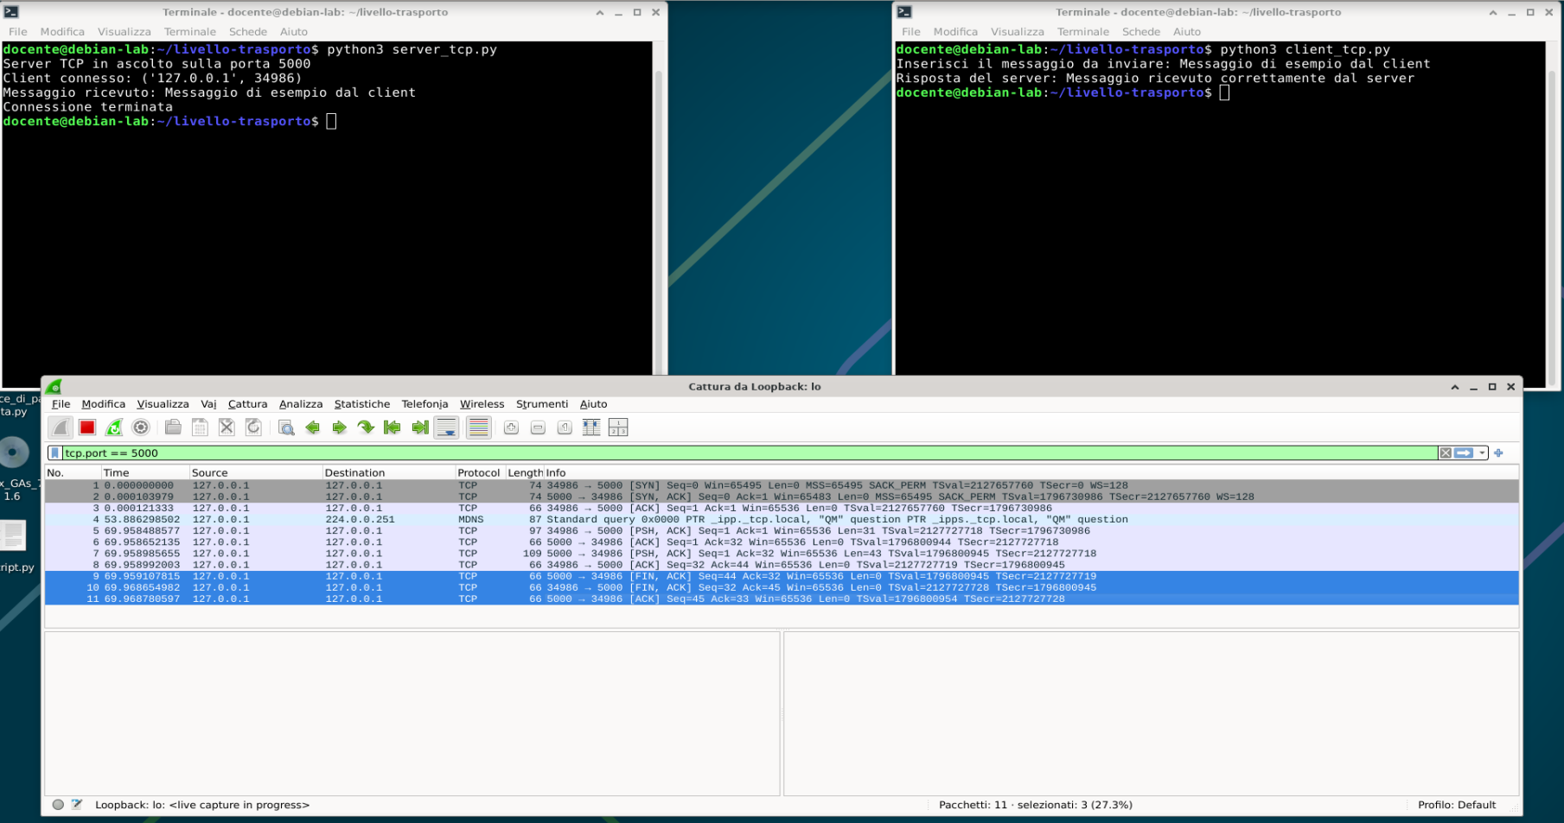Open expert information circle in status bar
The width and height of the screenshot is (1564, 823).
tap(58, 805)
